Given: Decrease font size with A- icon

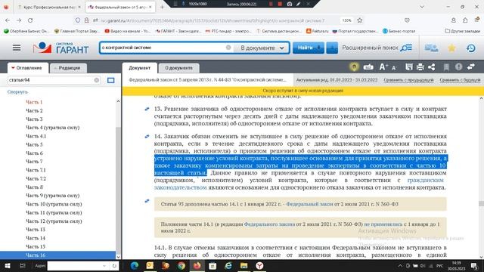Looking at the screenshot, I should (x=394, y=67).
